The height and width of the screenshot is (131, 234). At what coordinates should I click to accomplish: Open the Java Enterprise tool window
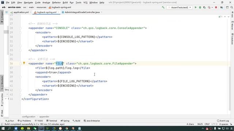click(92, 121)
